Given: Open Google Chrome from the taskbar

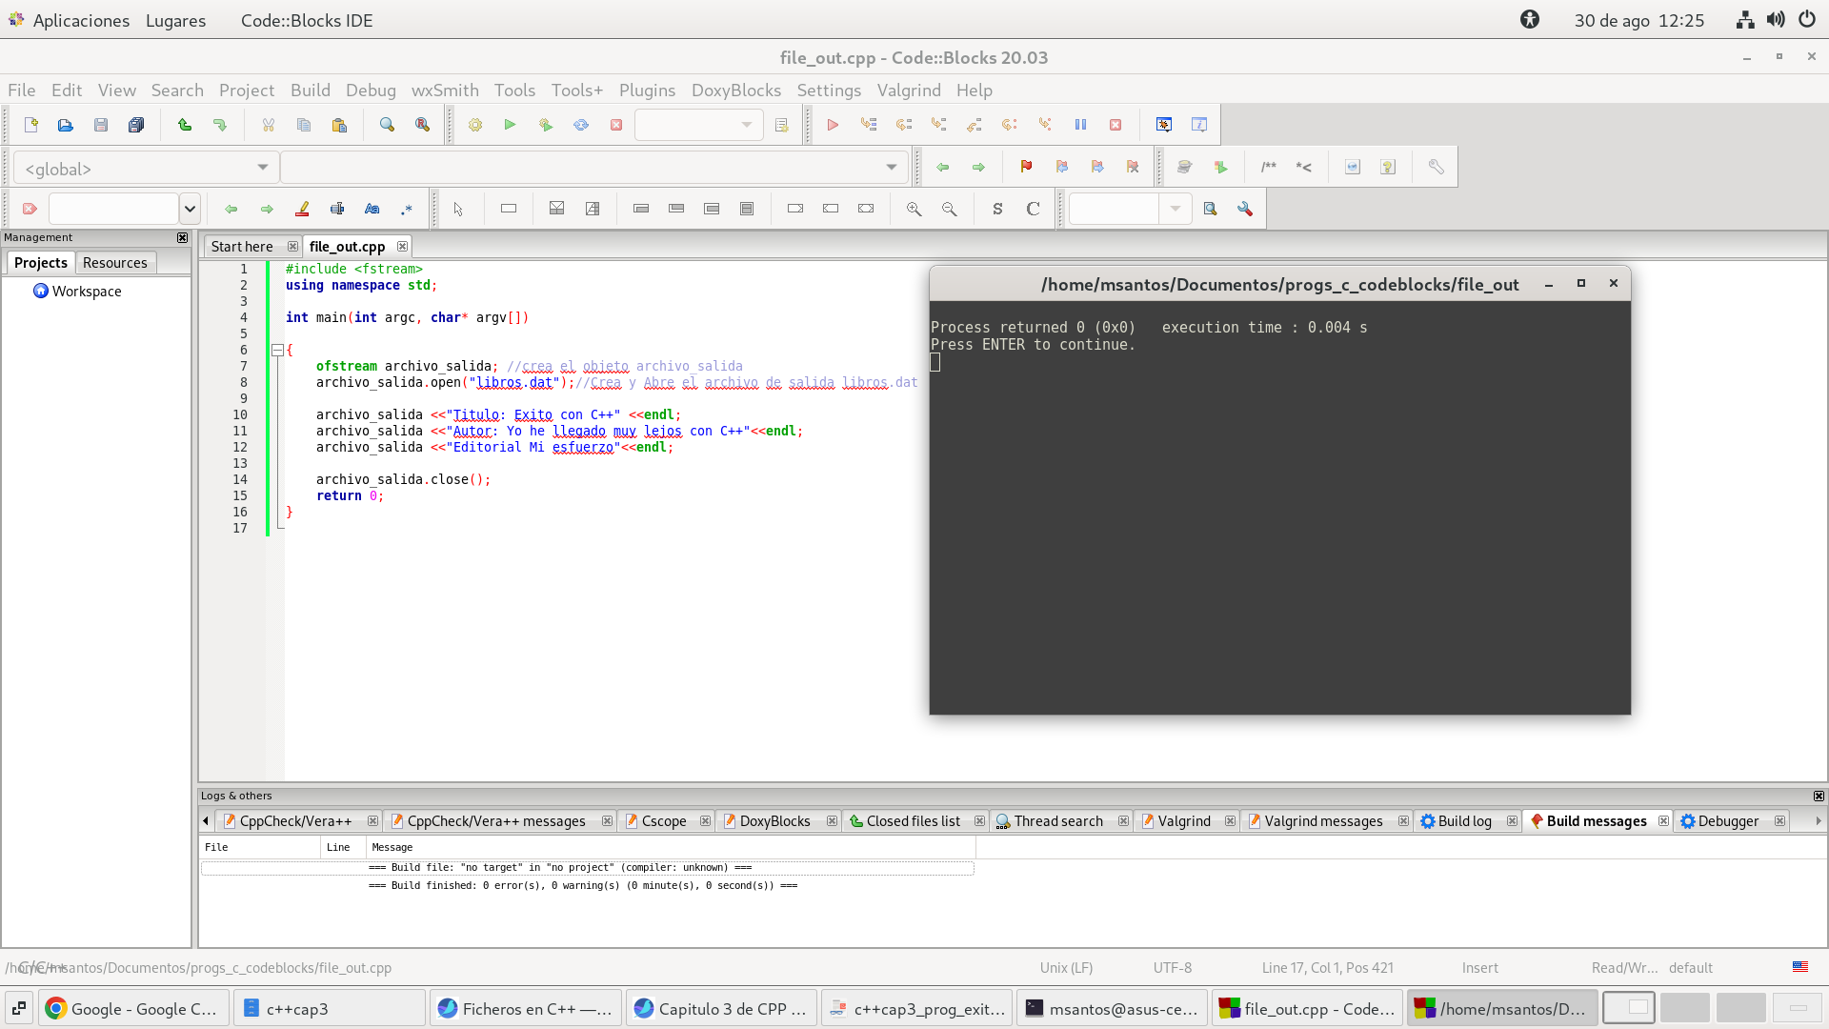Looking at the screenshot, I should pos(133,1008).
